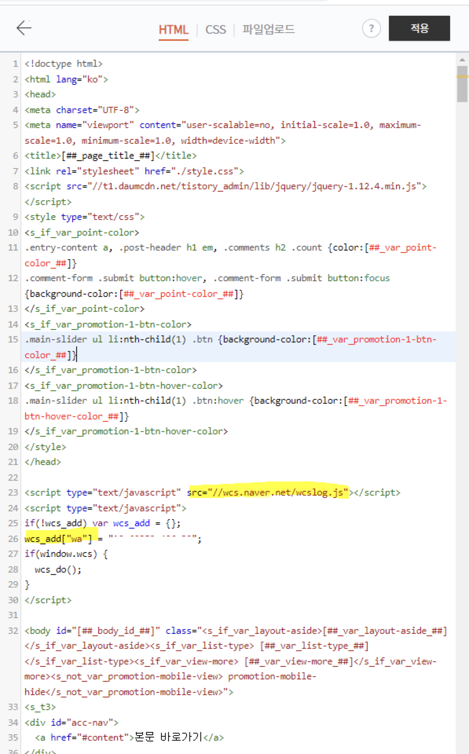The image size is (469, 754).
Task: Click the 적용 apply button
Action: pos(419,28)
